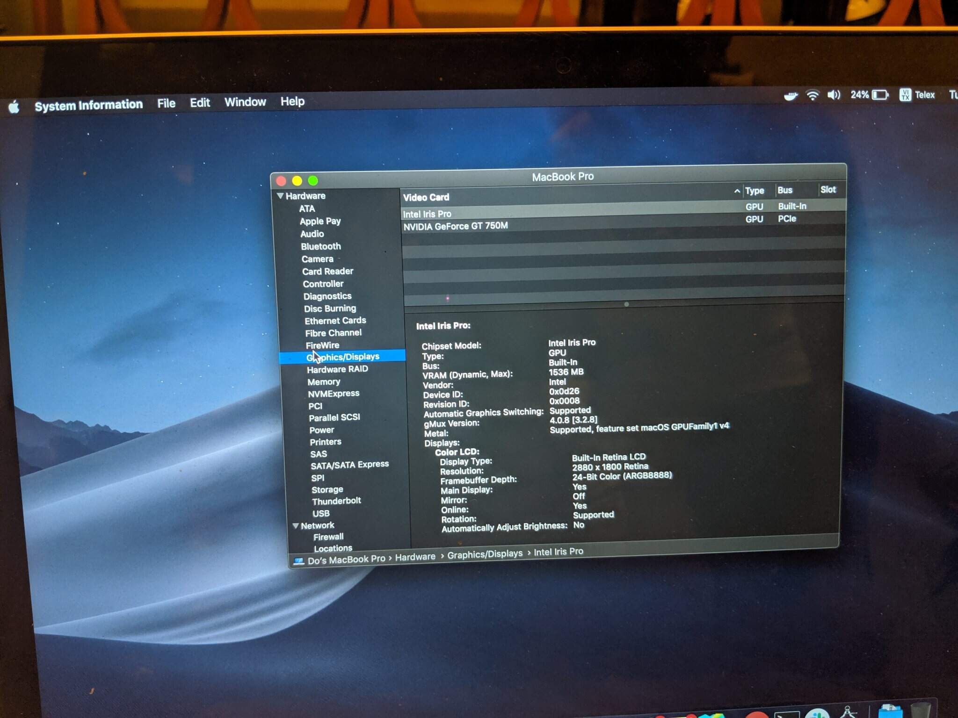Image resolution: width=958 pixels, height=718 pixels.
Task: Open the Wi-Fi status menu
Action: [x=813, y=95]
